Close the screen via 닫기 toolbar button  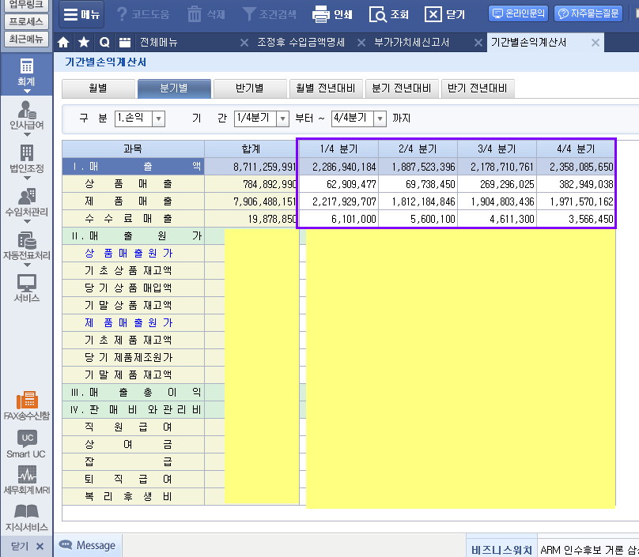(x=444, y=15)
